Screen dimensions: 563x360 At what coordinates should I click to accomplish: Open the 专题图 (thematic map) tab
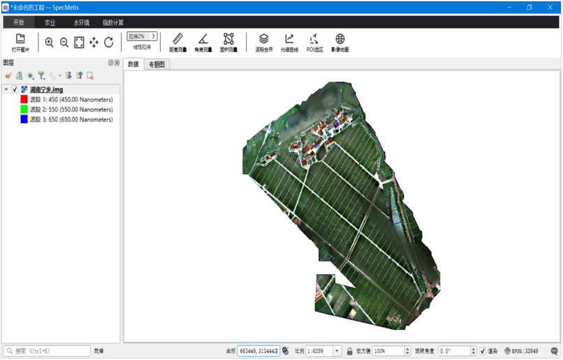158,64
